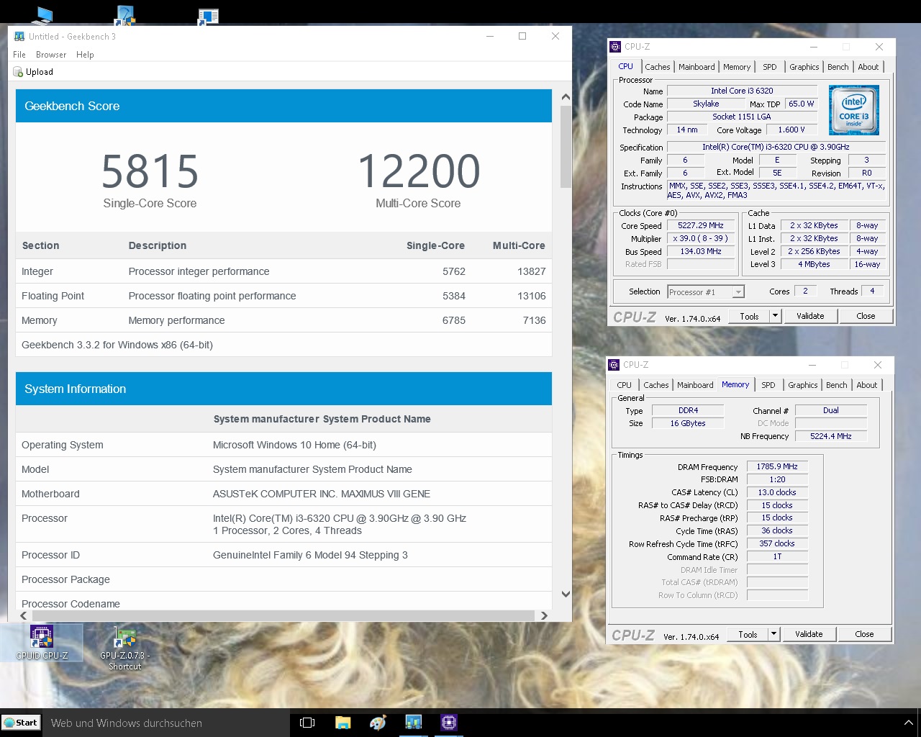Select SPD tab in upper CPU-Z window
921x737 pixels.
pyautogui.click(x=770, y=67)
